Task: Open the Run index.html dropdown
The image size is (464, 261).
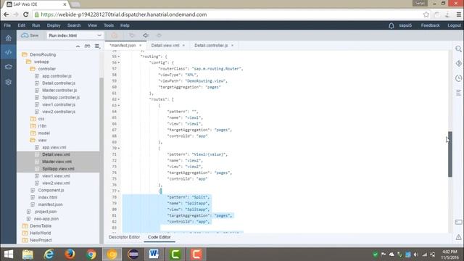Action: click(x=75, y=36)
